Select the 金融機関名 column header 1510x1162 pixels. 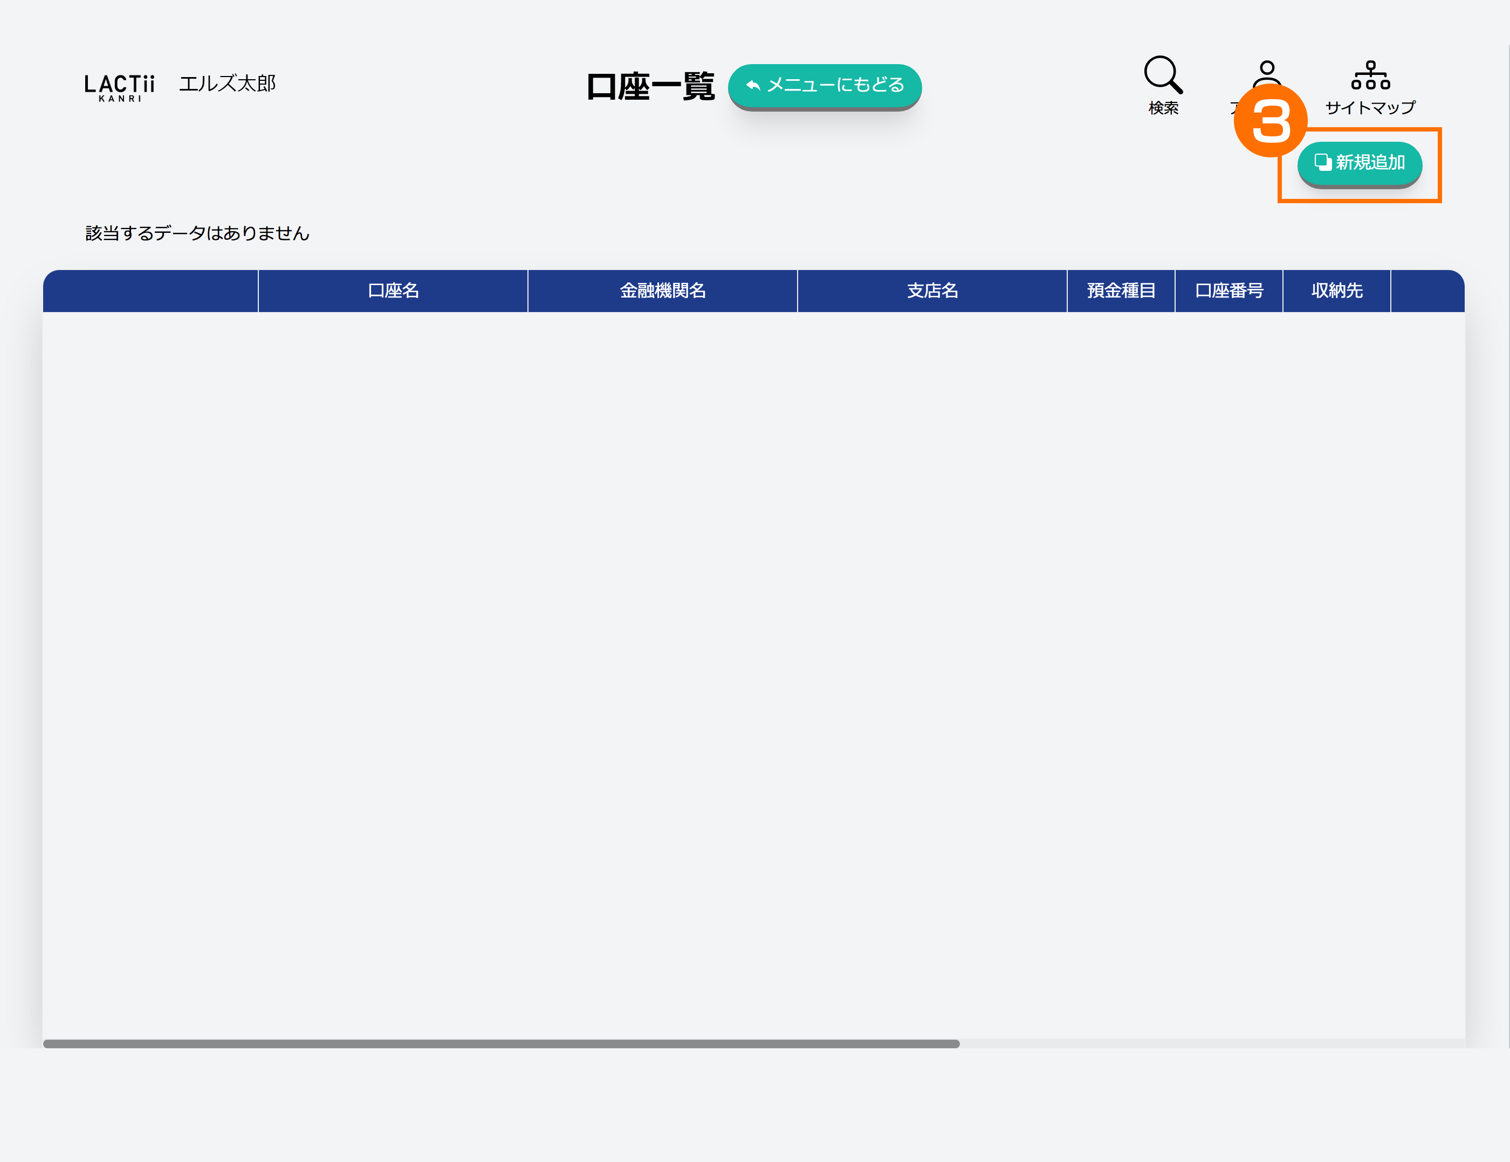coord(662,291)
